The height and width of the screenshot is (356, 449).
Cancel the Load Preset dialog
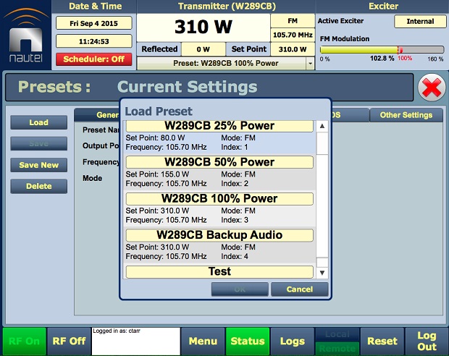pos(300,289)
